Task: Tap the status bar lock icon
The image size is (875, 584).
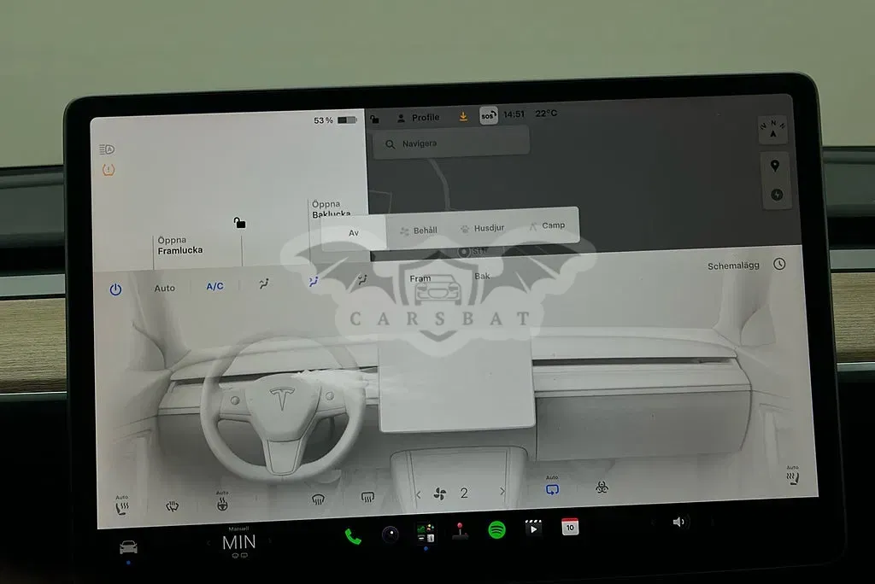Action: (374, 119)
